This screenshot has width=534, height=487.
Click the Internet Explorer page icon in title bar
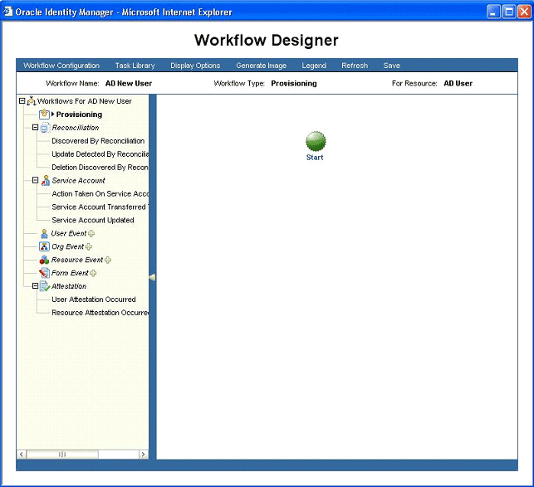pyautogui.click(x=7, y=12)
